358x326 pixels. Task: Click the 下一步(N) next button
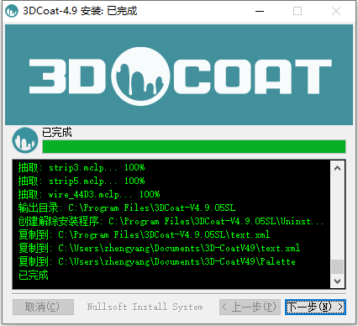point(315,307)
